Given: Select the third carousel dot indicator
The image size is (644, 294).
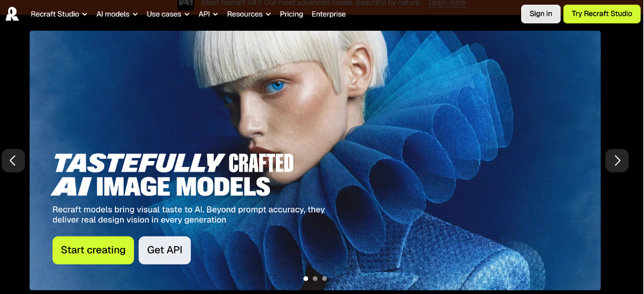Looking at the screenshot, I should click(325, 279).
